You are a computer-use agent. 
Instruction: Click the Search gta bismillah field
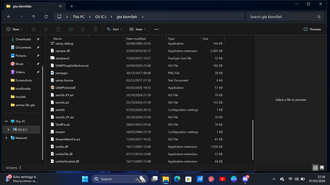point(285,17)
